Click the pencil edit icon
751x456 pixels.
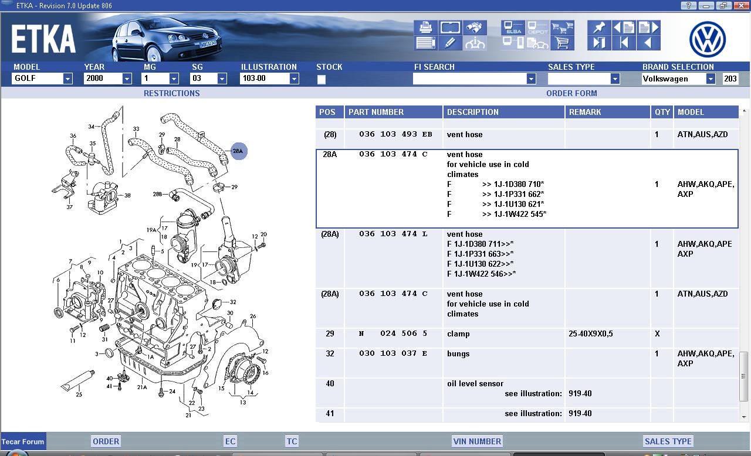pyautogui.click(x=450, y=43)
